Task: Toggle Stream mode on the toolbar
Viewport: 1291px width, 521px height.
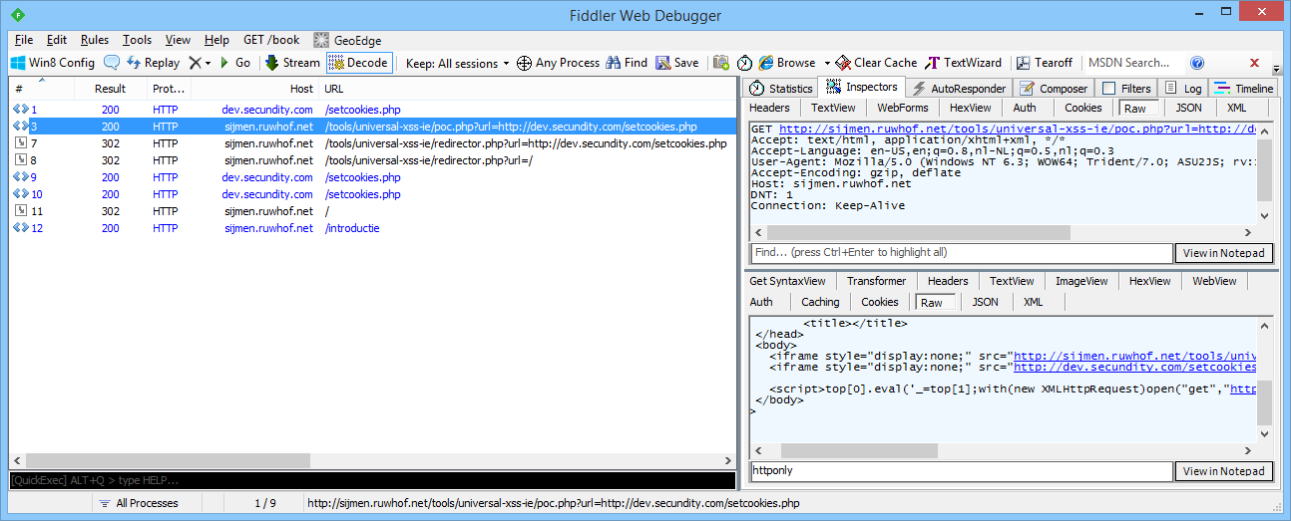Action: [292, 63]
